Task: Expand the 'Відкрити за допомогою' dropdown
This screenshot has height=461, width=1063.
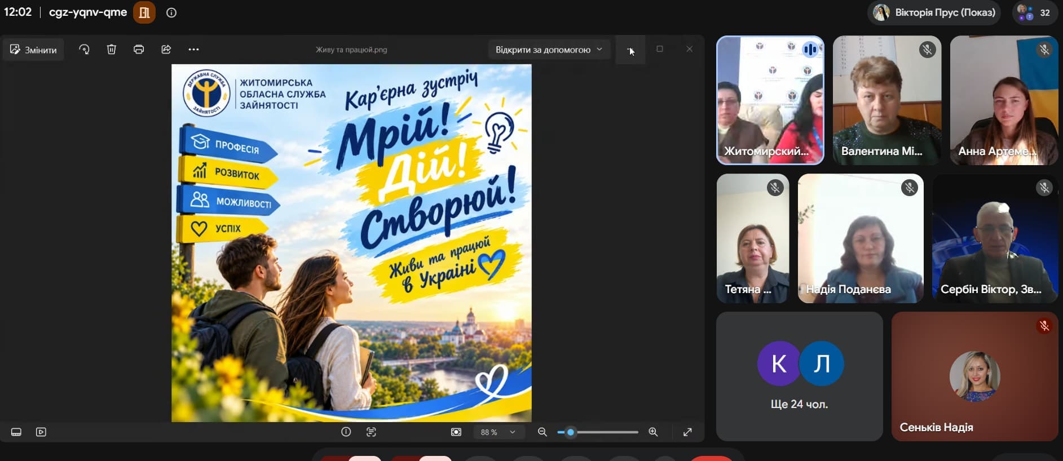Action: (549, 50)
